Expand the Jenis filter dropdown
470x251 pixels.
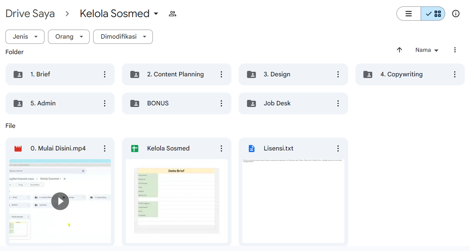tap(25, 37)
